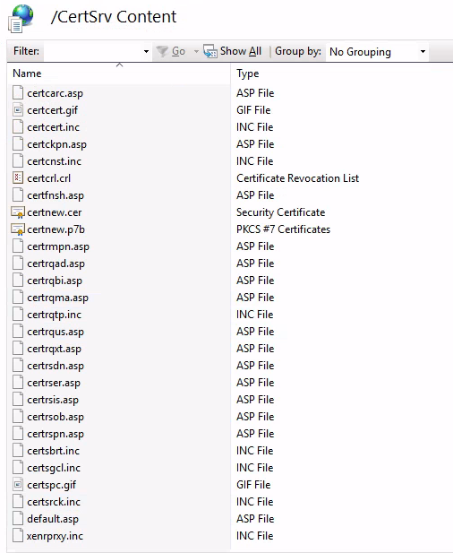Viewport: 453px width, 553px height.
Task: Click the certnew.cer security certificate icon
Action: pyautogui.click(x=18, y=212)
